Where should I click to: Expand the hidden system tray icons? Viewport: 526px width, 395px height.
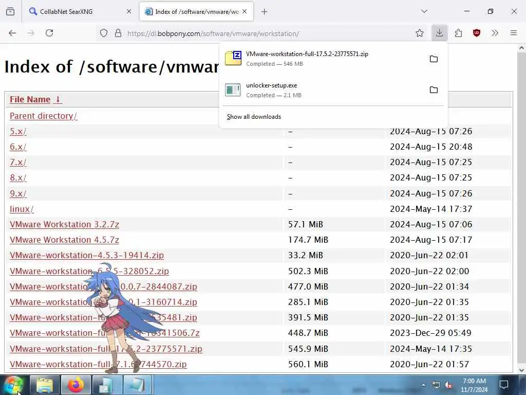coord(423,385)
